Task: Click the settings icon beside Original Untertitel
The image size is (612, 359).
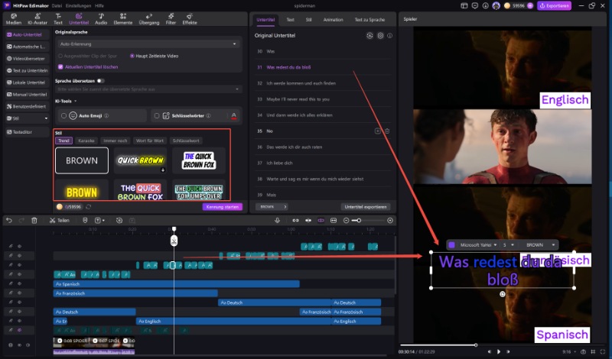Action: (380, 35)
